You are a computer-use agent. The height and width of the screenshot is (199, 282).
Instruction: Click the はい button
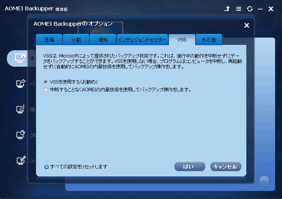pyautogui.click(x=190, y=167)
